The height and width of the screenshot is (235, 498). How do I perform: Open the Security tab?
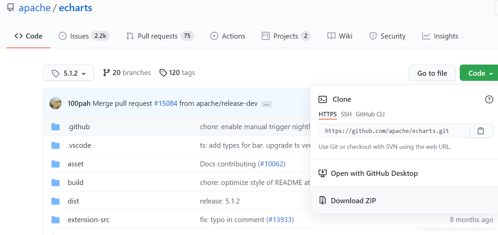tap(387, 36)
